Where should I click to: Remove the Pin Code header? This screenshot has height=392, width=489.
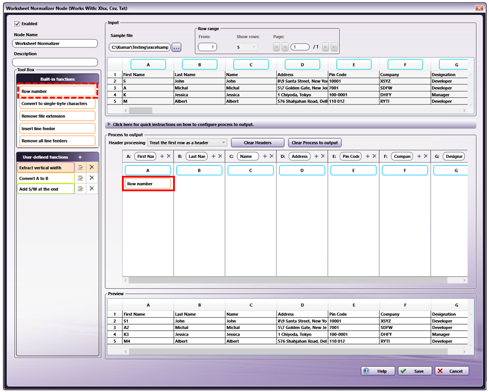coord(375,156)
